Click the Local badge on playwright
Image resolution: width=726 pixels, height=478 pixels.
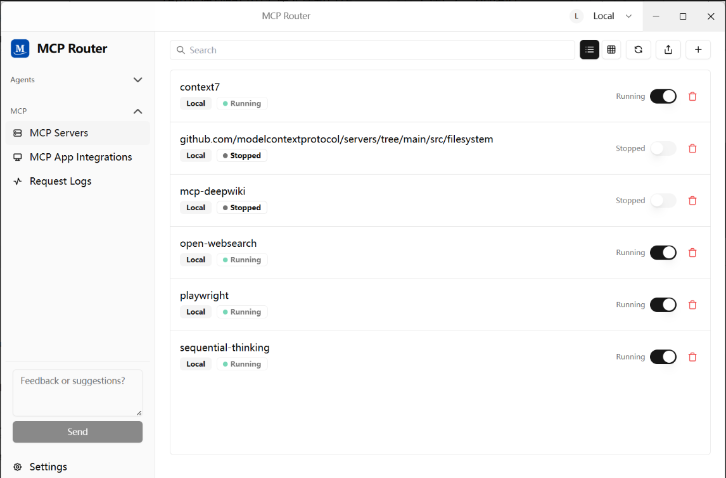pyautogui.click(x=195, y=312)
